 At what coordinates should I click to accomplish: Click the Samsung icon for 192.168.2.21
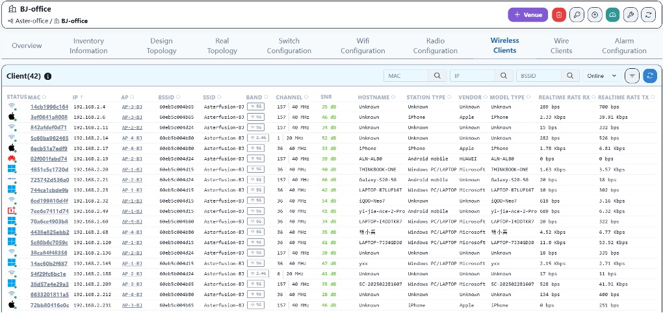pos(12,179)
